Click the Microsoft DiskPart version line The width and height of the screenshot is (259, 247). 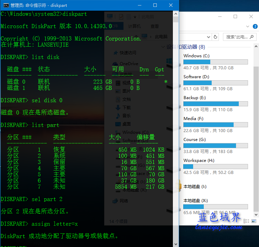56,26
